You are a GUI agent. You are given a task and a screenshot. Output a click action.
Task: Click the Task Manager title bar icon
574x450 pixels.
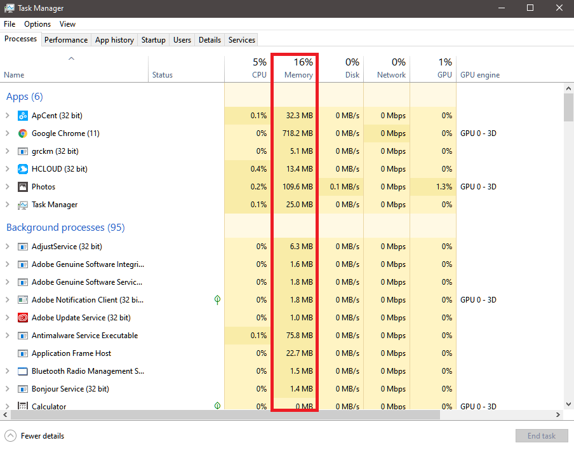point(9,8)
